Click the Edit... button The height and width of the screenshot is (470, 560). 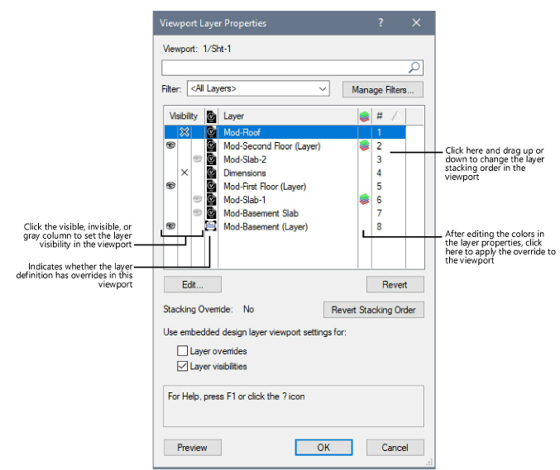(193, 285)
